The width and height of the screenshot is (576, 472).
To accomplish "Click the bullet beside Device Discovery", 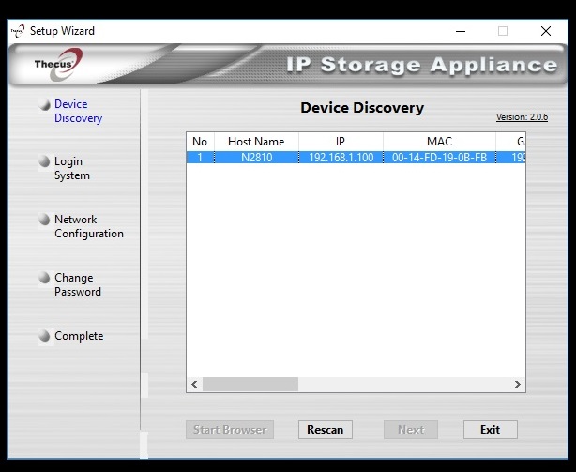I will click(44, 105).
